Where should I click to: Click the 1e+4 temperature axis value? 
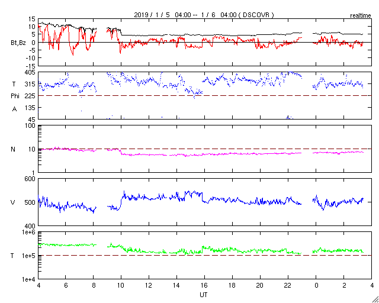[27, 279]
